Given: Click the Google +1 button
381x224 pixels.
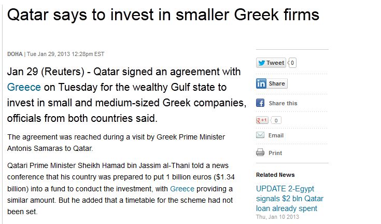Looking at the screenshot, I should [262, 120].
